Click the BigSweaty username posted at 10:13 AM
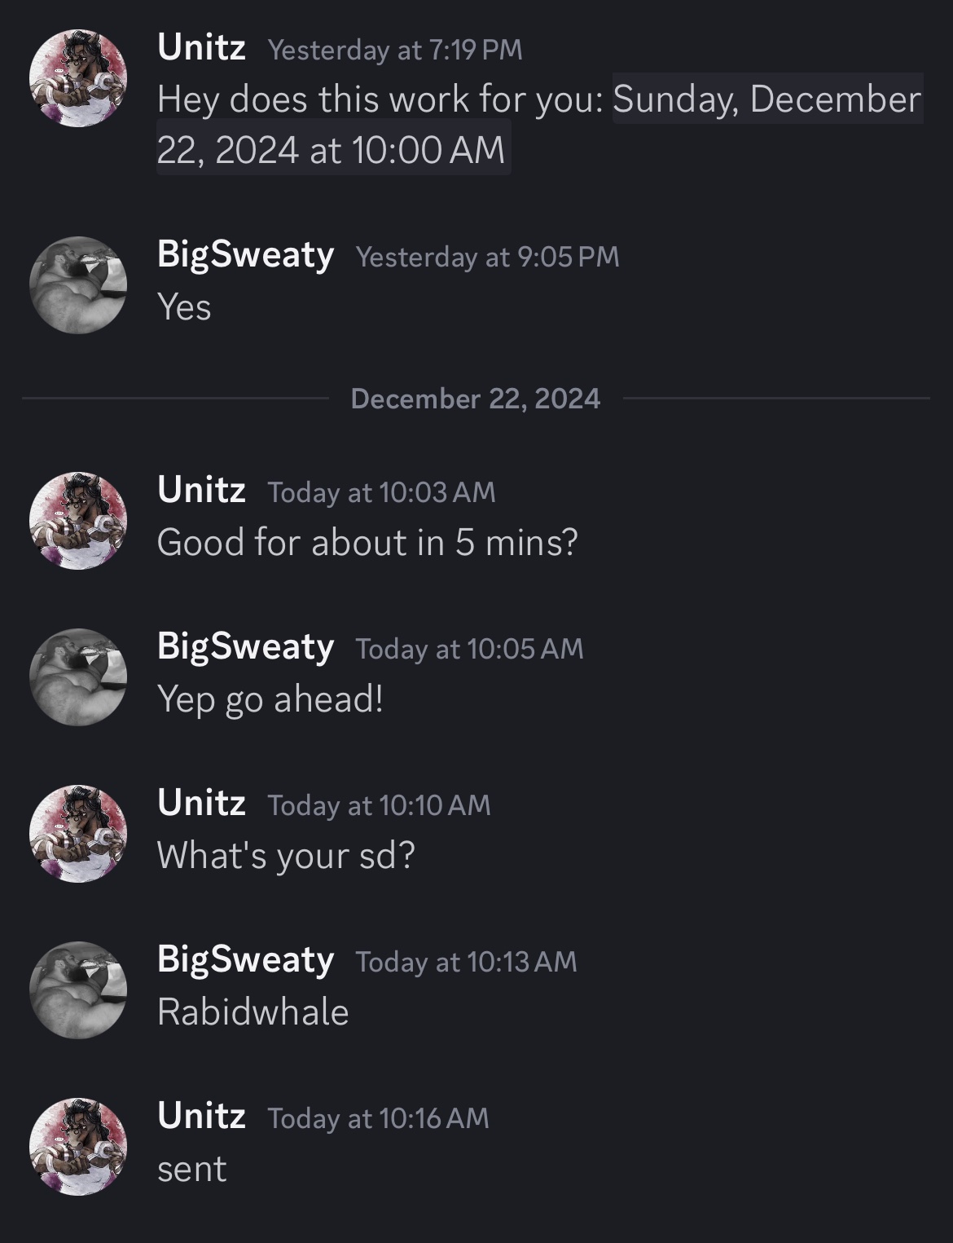The image size is (953, 1243). coord(245,959)
